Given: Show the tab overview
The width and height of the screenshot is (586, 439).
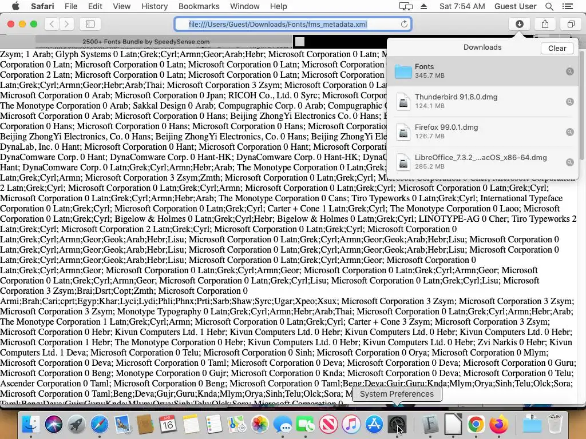Looking at the screenshot, I should (x=571, y=24).
